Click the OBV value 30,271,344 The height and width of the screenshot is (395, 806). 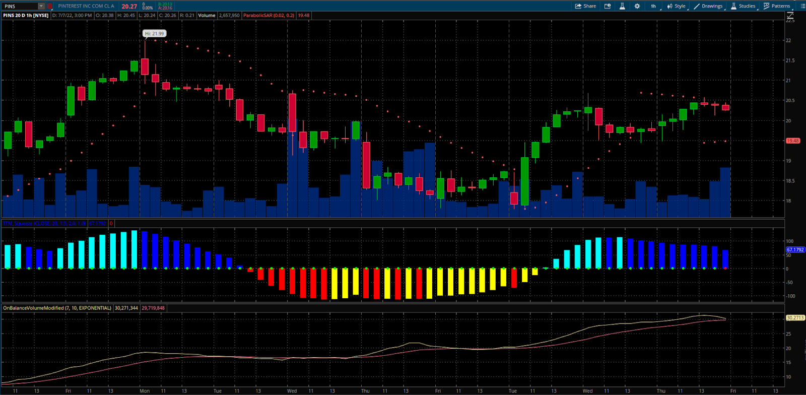(126, 308)
